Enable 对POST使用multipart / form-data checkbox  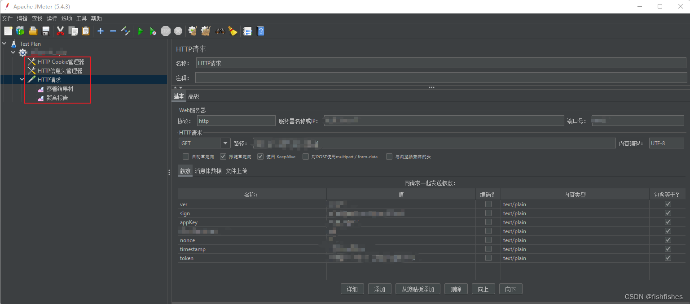tap(306, 156)
